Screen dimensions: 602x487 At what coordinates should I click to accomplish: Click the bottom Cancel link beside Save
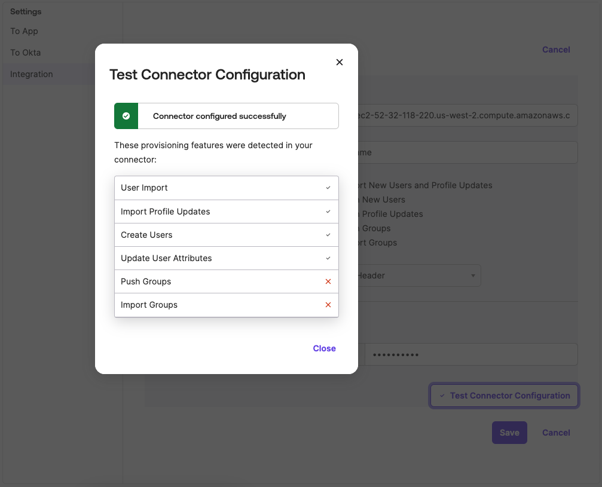(x=556, y=433)
